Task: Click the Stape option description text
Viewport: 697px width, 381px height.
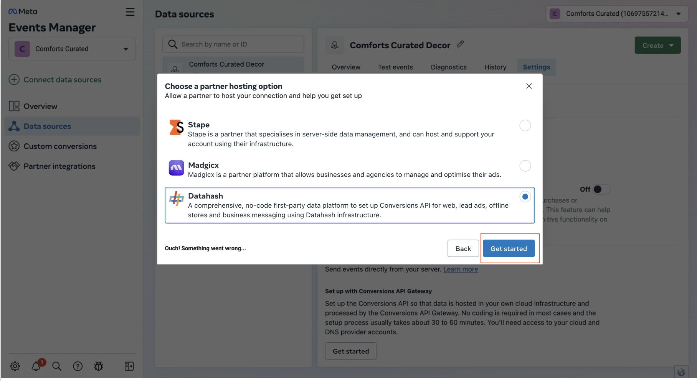Action: (x=341, y=139)
